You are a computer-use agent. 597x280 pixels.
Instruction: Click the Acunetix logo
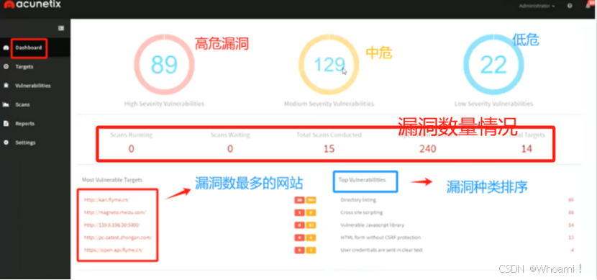(x=32, y=4)
